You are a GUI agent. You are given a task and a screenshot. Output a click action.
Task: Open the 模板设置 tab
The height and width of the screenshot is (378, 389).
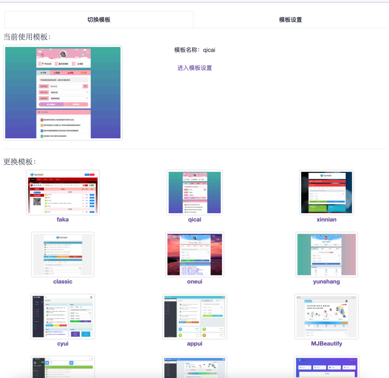coord(290,20)
